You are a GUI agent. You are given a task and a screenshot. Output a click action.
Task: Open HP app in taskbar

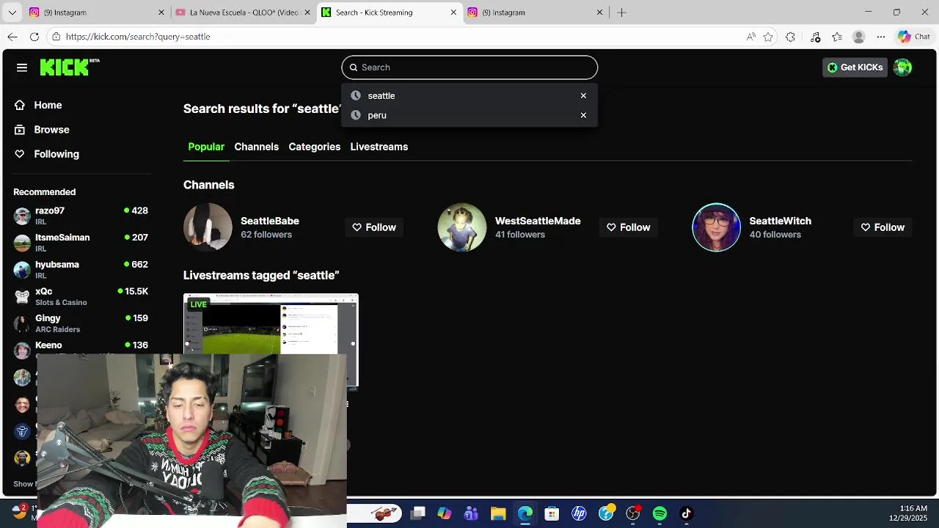579,513
